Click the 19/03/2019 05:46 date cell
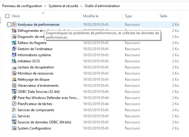The height and width of the screenshot is (137, 189). coord(96,92)
